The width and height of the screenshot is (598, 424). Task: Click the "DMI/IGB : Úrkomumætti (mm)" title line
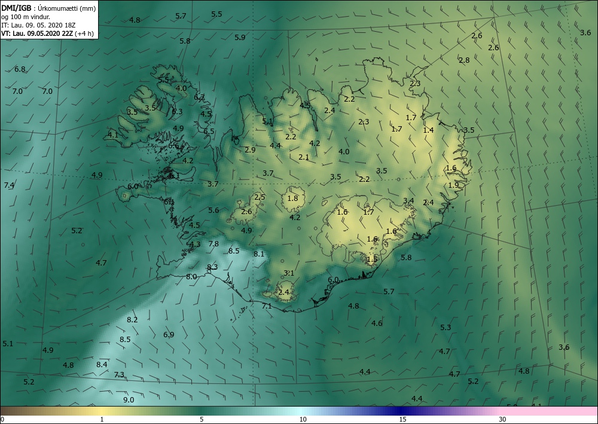point(48,8)
